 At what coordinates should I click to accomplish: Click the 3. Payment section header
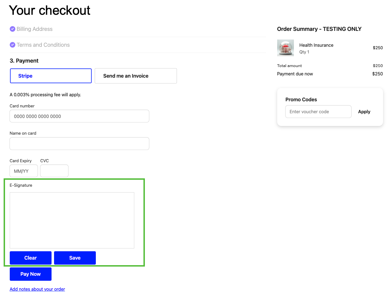click(x=24, y=61)
